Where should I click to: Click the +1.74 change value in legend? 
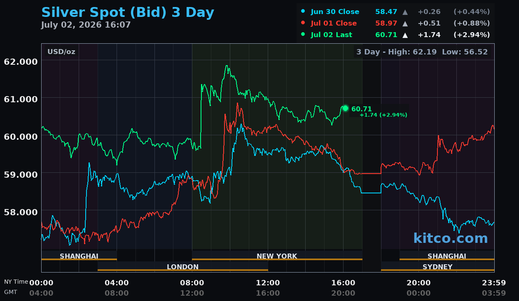[429, 35]
